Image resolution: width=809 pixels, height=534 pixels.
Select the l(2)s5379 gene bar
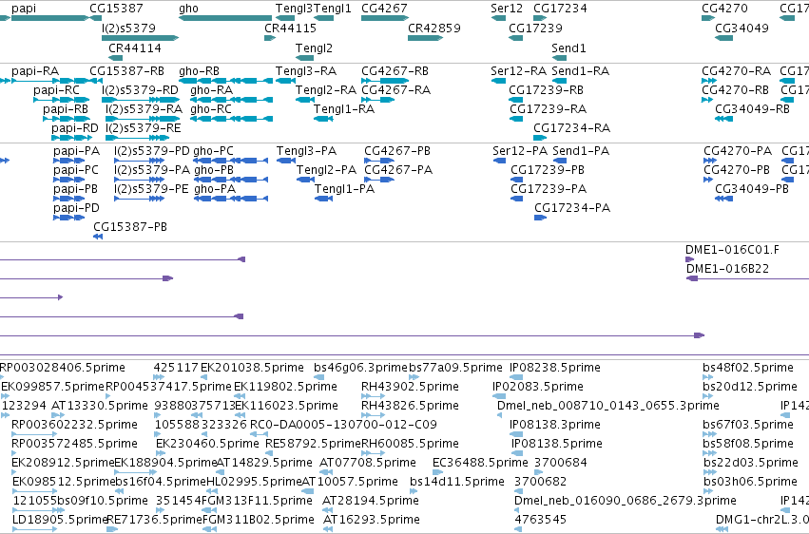tap(141, 38)
